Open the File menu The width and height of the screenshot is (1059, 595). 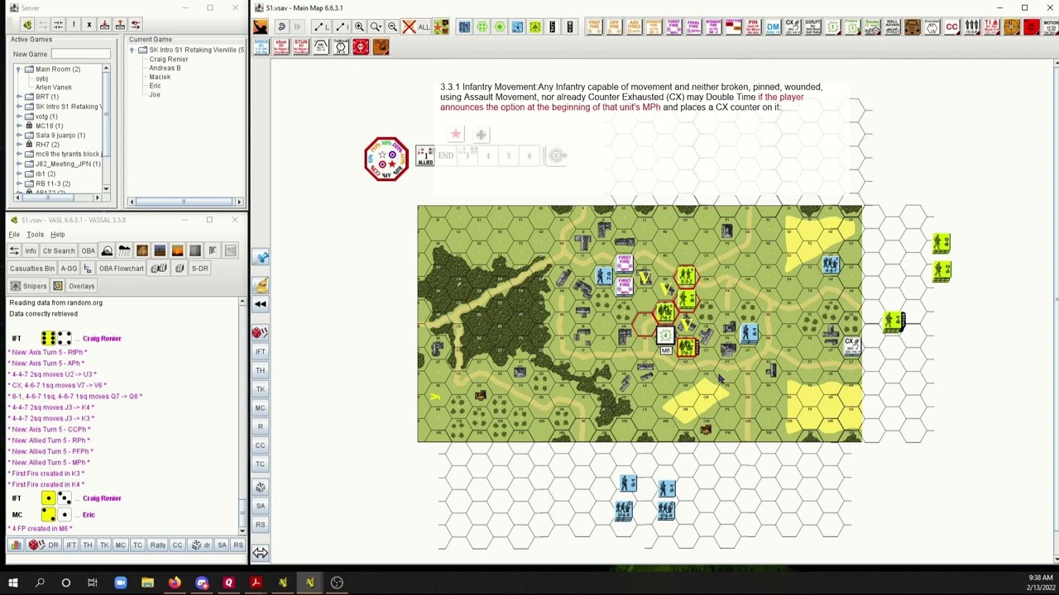[x=14, y=235]
